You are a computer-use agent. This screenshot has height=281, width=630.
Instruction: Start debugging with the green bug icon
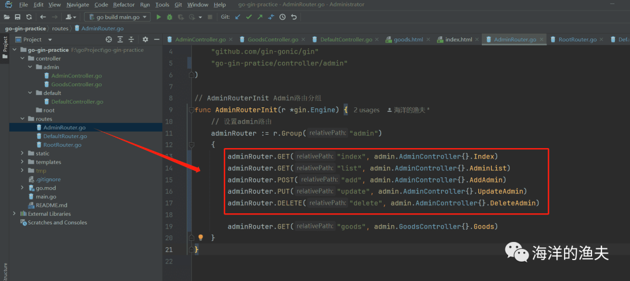pyautogui.click(x=170, y=17)
